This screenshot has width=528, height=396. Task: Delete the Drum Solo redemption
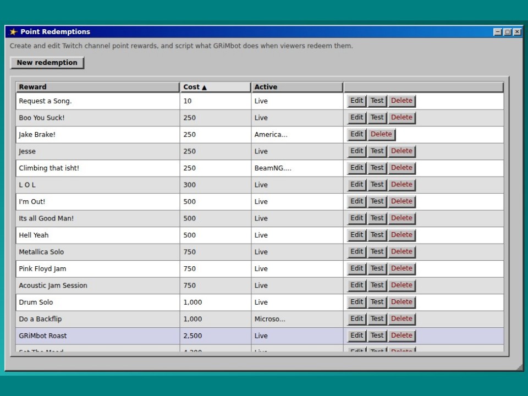click(402, 302)
